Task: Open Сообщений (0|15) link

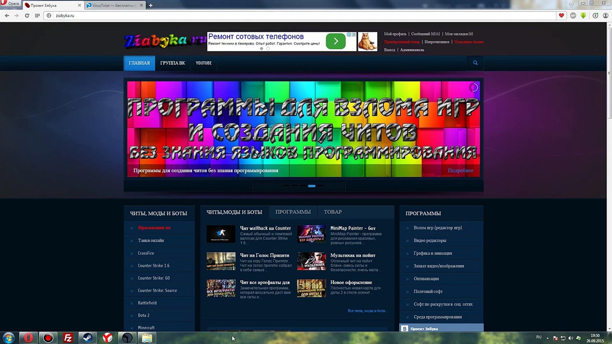Action: point(426,34)
